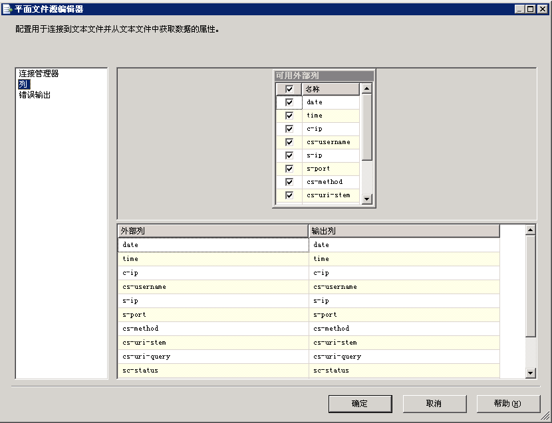This screenshot has width=552, height=423.
Task: Select the cs-uri-query external column cell
Action: [x=213, y=357]
